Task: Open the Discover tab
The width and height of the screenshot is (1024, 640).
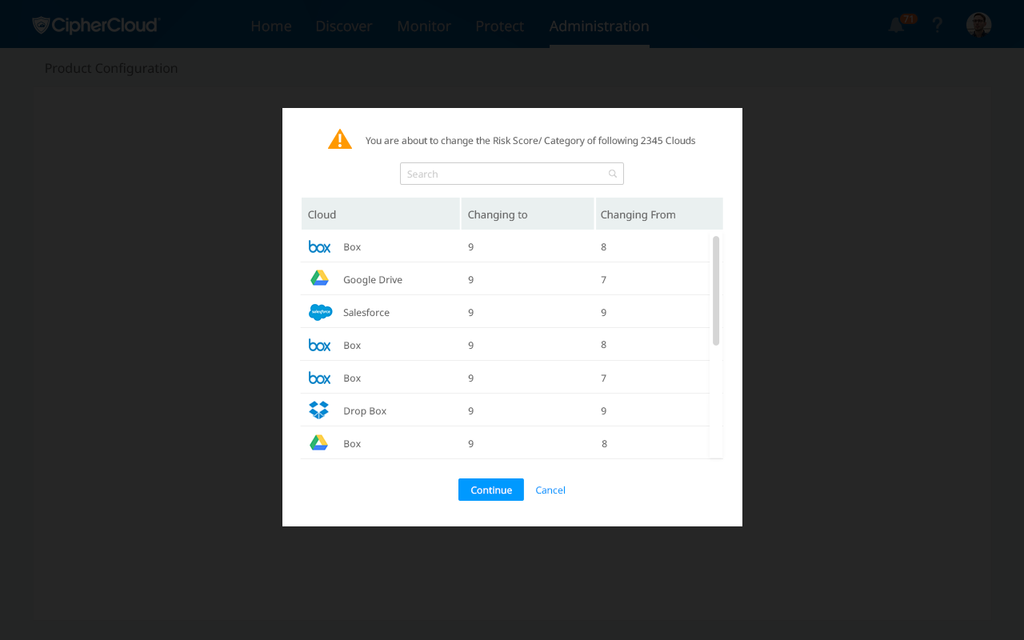Action: pyautogui.click(x=344, y=26)
